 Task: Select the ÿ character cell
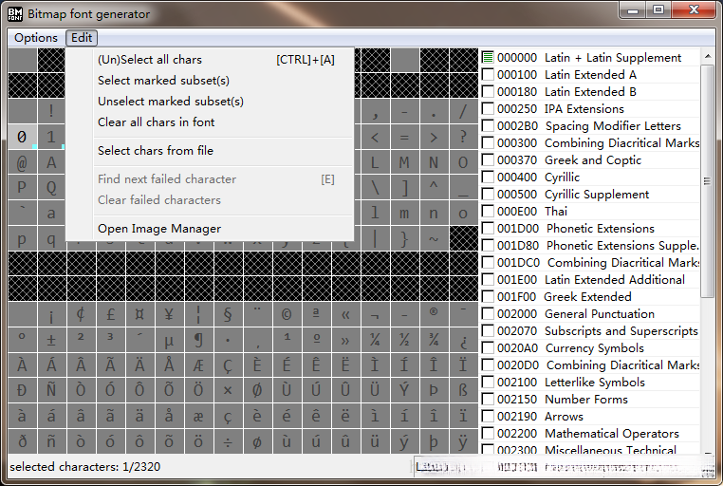point(463,441)
